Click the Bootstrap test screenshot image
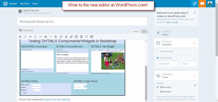Image resolution: width=218 pixels, height=102 pixels. pos(72,68)
